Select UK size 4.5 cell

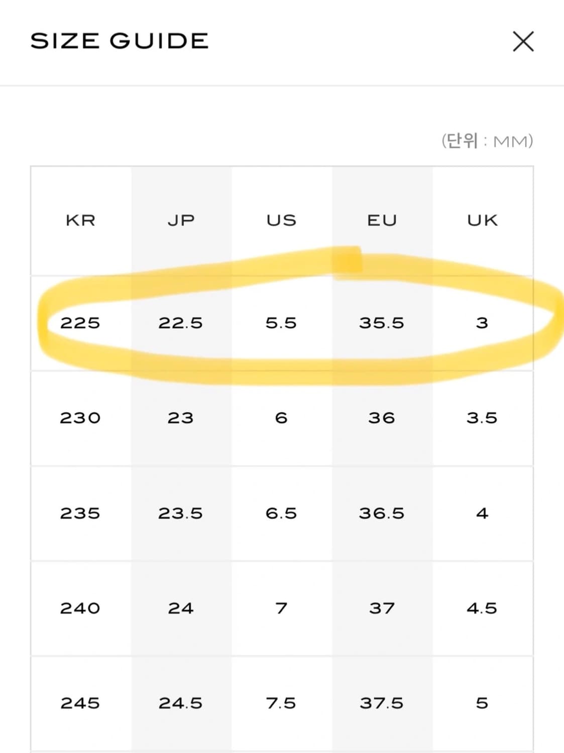click(482, 608)
